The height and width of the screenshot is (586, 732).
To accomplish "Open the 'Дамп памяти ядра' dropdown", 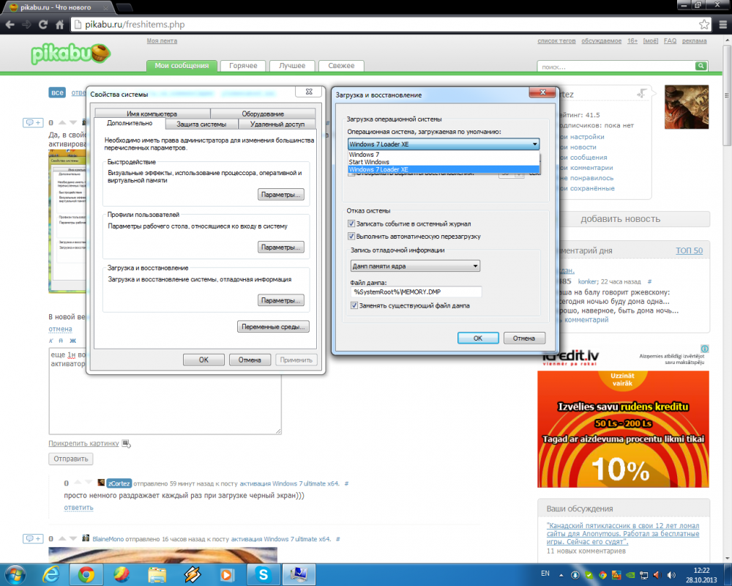I will 415,266.
